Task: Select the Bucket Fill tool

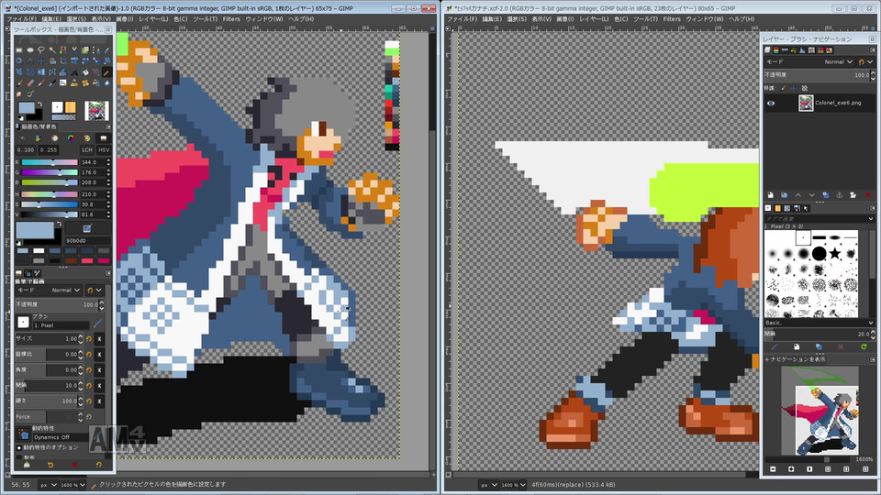Action: pos(85,71)
